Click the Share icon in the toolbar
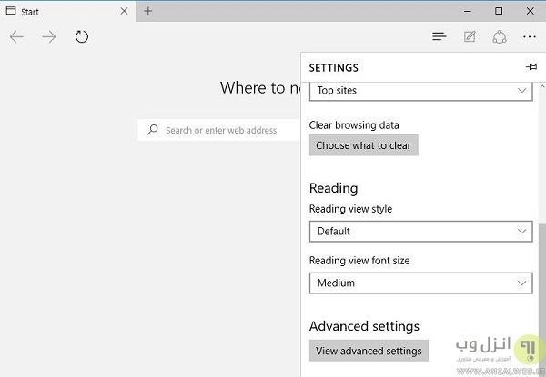This screenshot has width=546, height=377. point(499,37)
